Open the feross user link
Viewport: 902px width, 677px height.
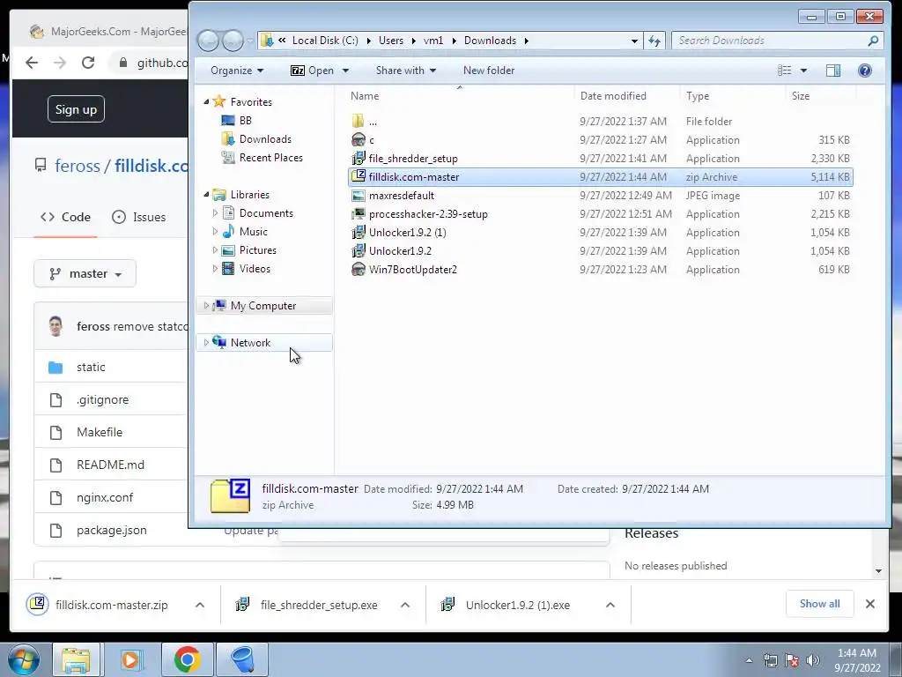[x=78, y=166]
